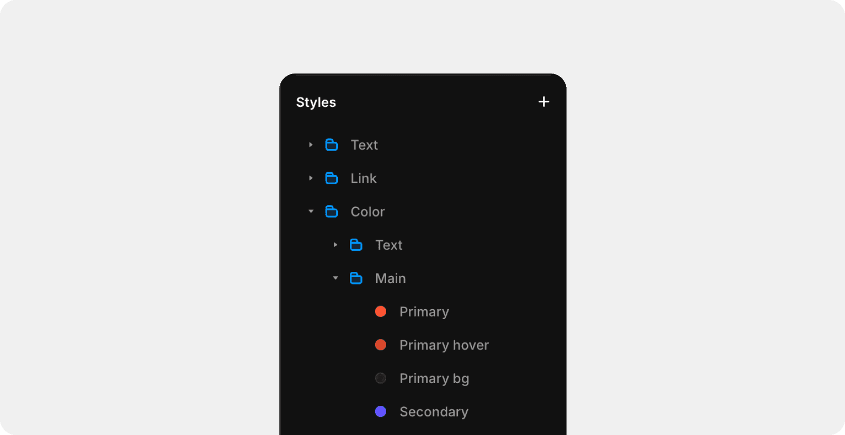Select the Color group folder icon

coord(332,211)
